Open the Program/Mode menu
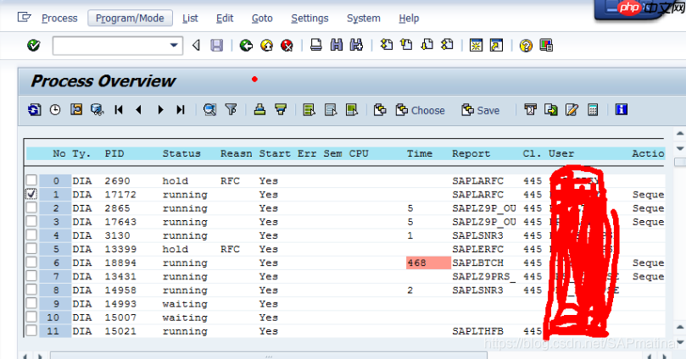The height and width of the screenshot is (359, 686). 130,19
